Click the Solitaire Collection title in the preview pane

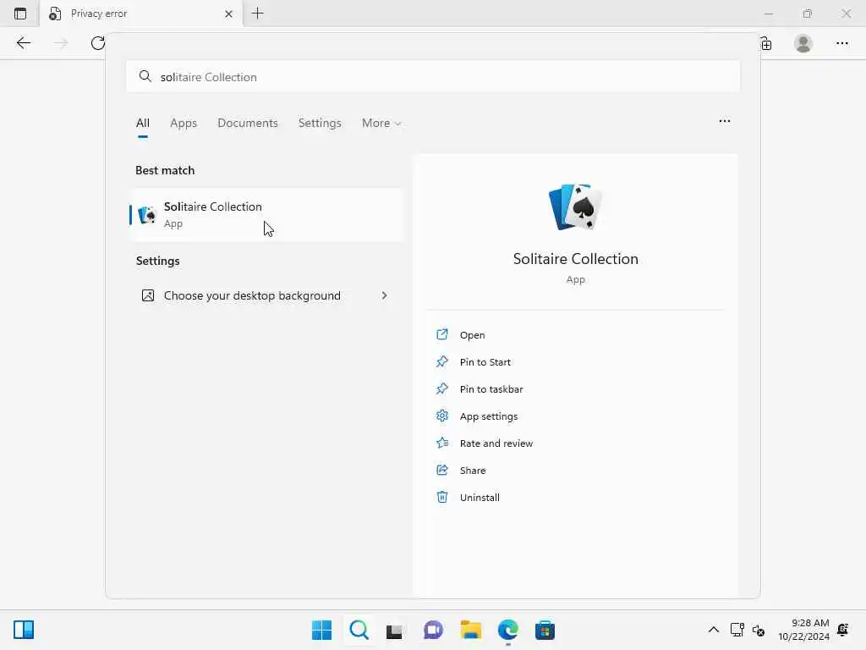575,259
